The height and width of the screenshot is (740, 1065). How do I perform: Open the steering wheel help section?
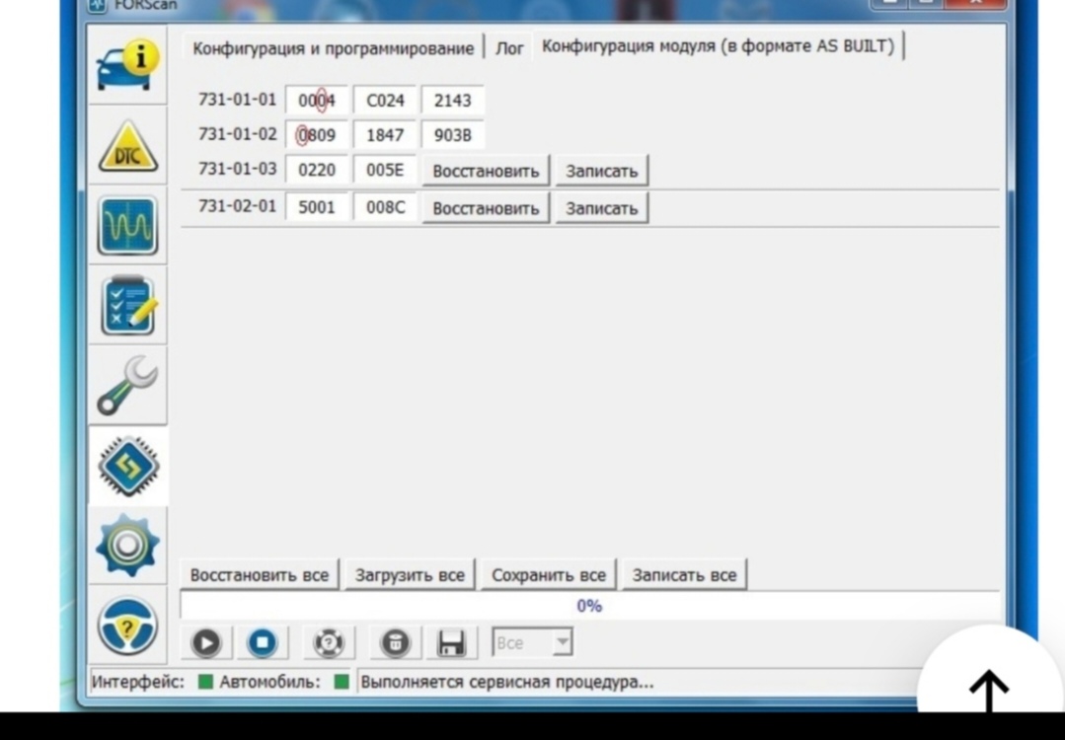tap(127, 626)
